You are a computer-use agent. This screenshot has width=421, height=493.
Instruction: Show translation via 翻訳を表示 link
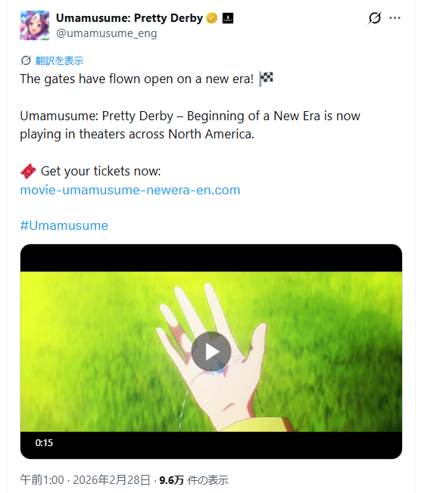pyautogui.click(x=59, y=60)
